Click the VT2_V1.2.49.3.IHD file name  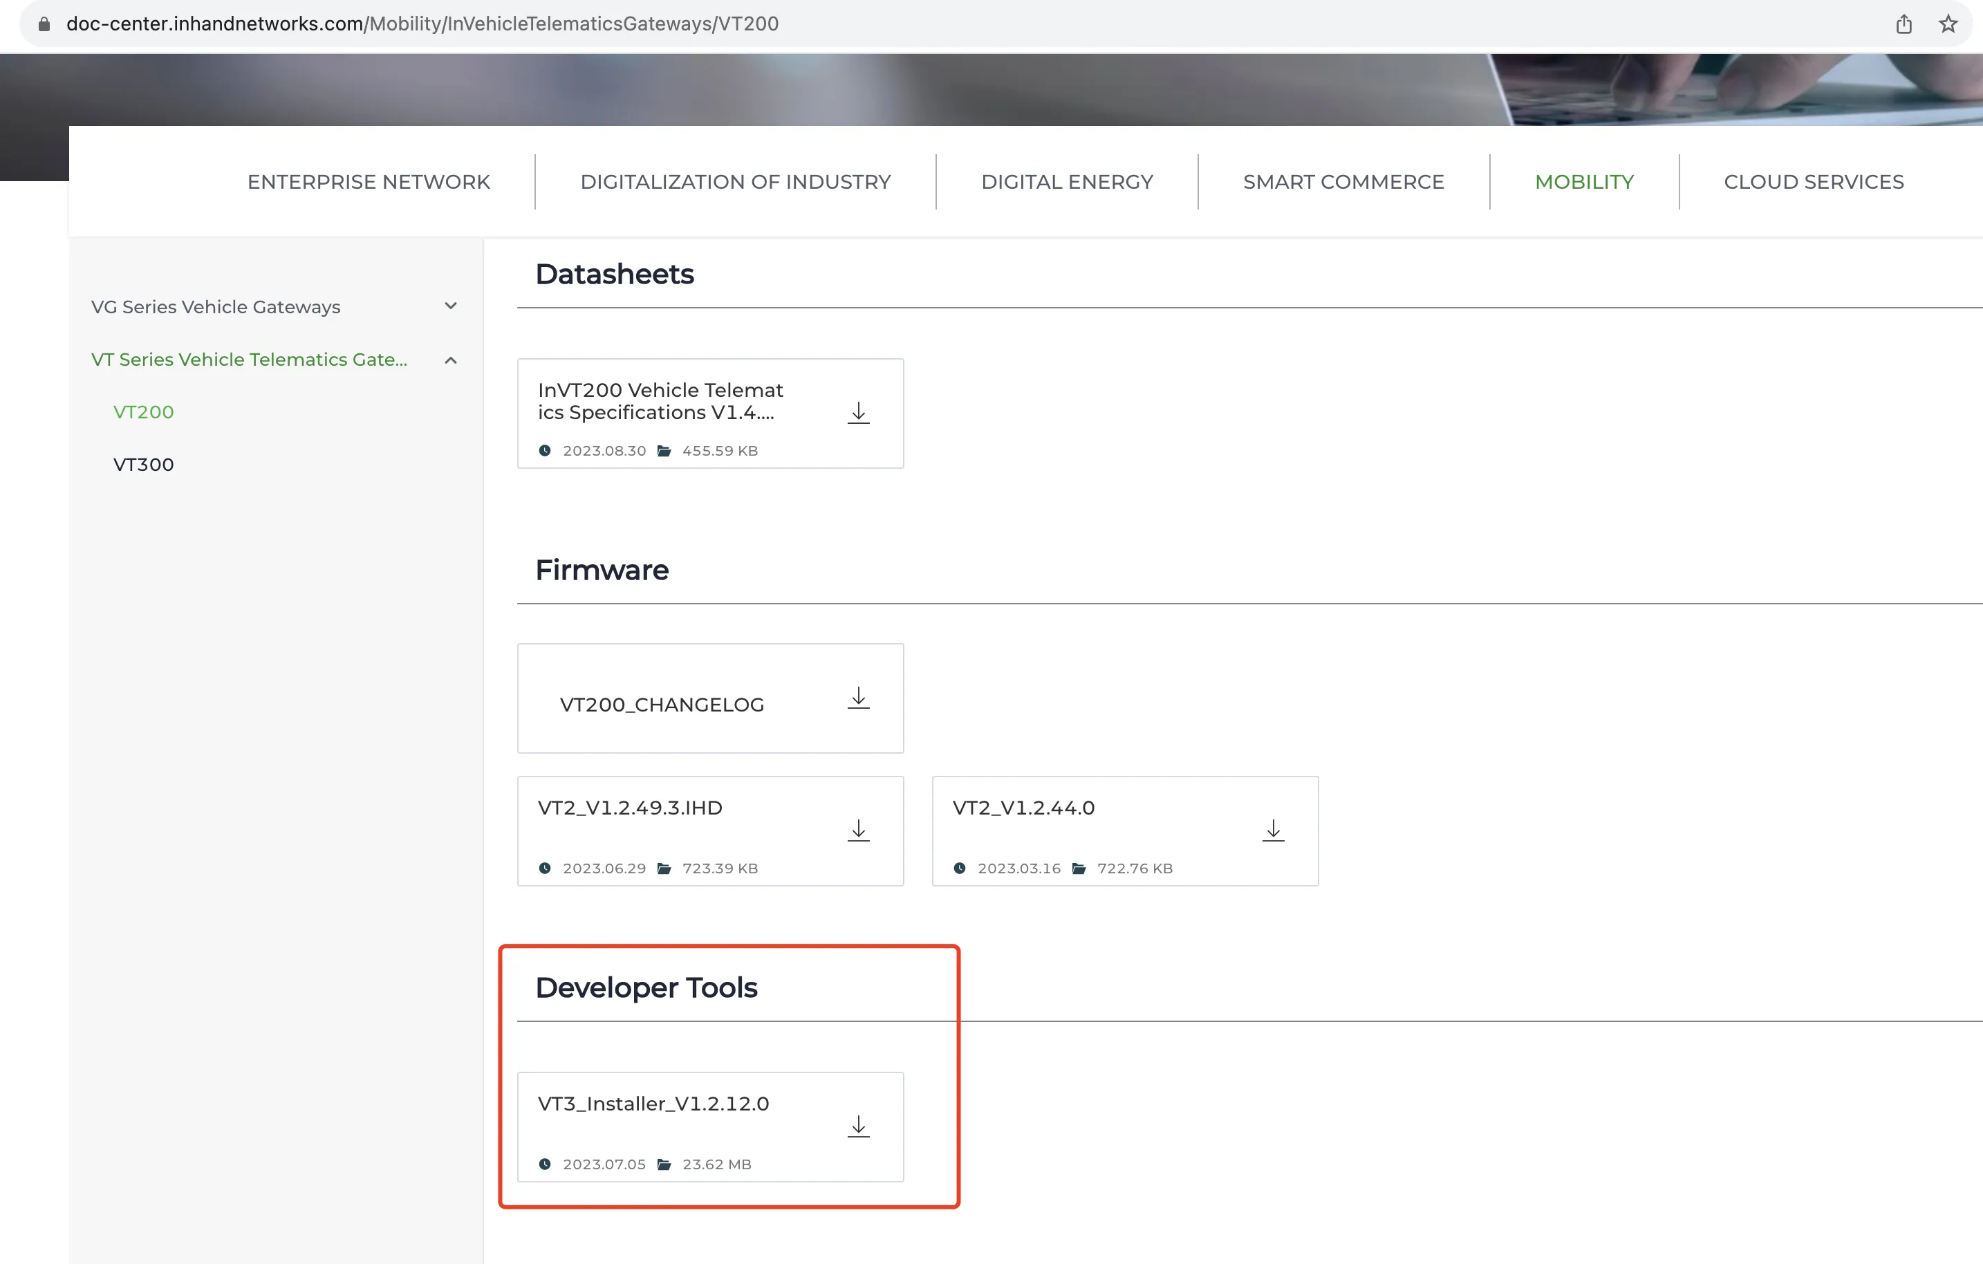[630, 808]
